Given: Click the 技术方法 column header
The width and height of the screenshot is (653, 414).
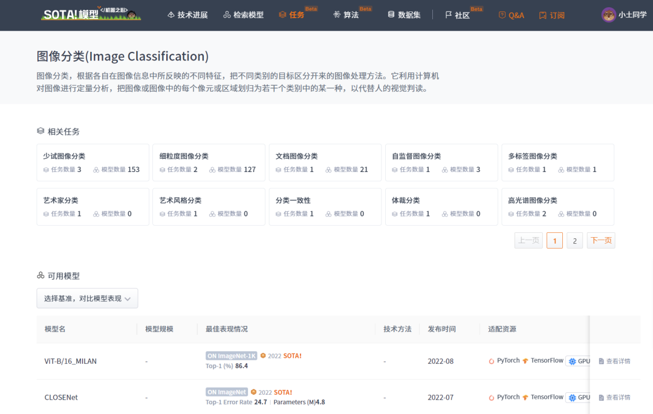Looking at the screenshot, I should pos(397,329).
